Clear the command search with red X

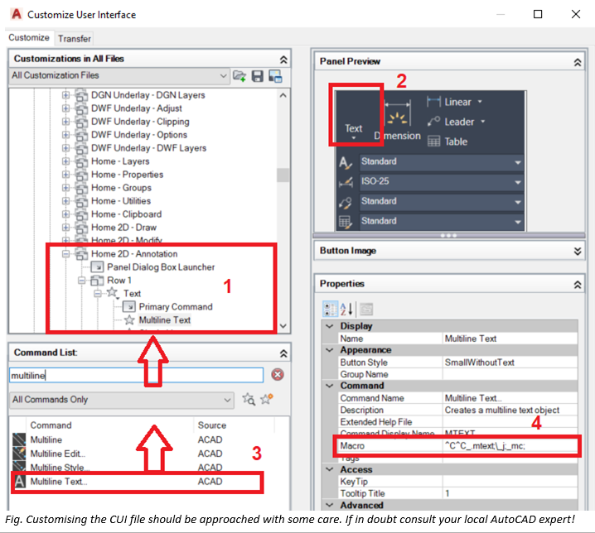[x=278, y=375]
